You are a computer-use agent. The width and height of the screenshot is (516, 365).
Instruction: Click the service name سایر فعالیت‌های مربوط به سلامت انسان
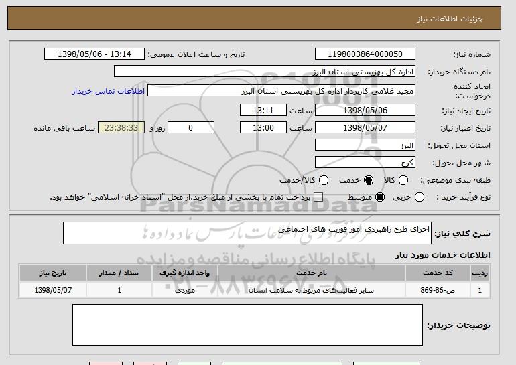312,291
